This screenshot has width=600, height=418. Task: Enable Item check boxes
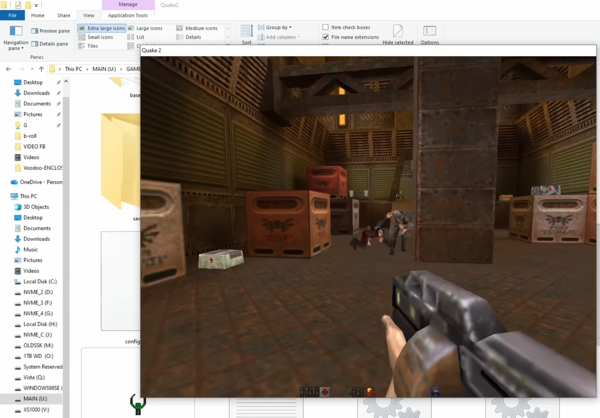click(325, 27)
